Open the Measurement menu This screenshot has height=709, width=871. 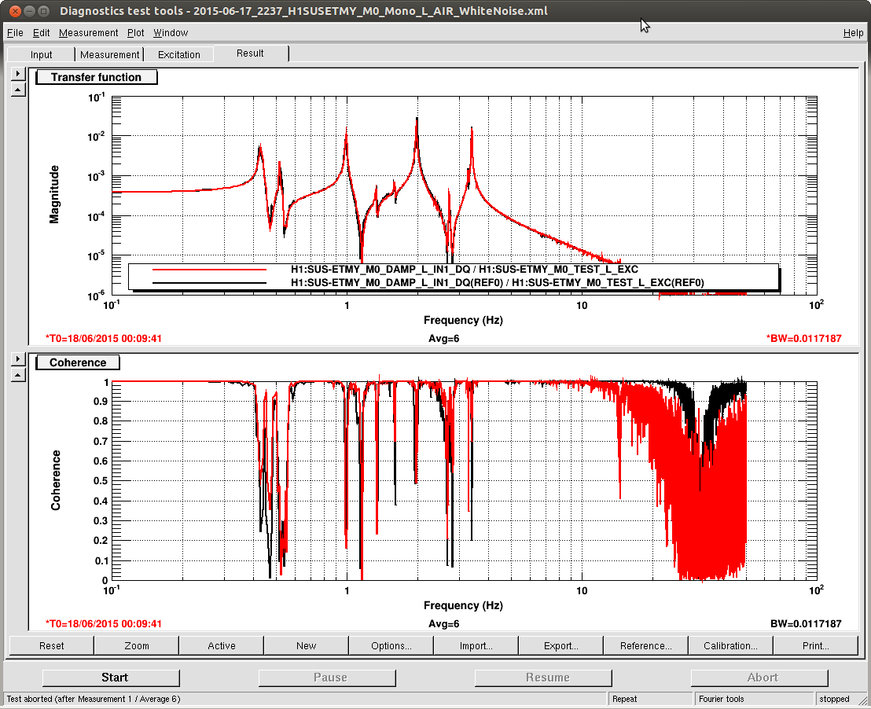[x=88, y=33]
